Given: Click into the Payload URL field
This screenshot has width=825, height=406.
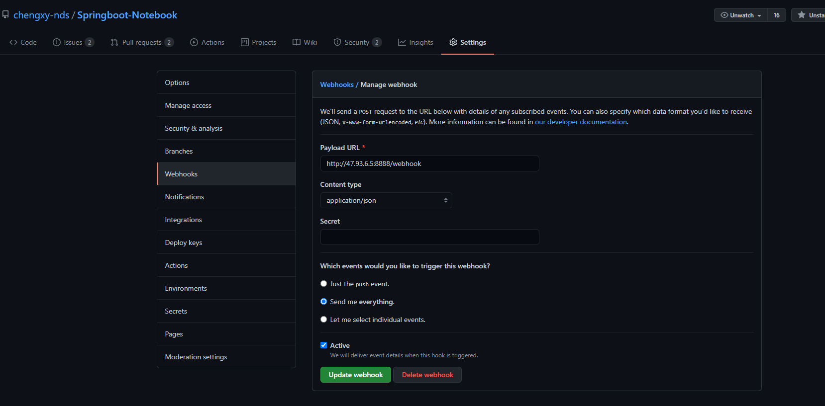Looking at the screenshot, I should point(430,163).
